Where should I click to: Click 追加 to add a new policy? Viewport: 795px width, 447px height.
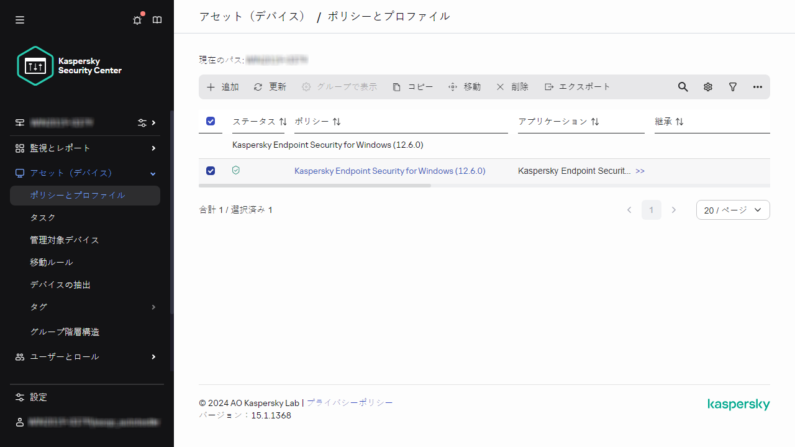222,87
